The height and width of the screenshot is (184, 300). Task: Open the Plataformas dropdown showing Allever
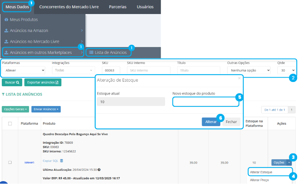(x=24, y=70)
